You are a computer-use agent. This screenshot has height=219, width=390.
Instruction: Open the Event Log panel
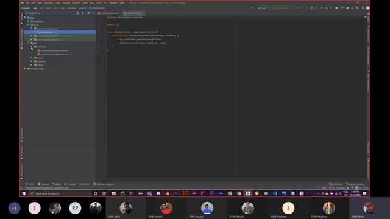tap(336, 184)
